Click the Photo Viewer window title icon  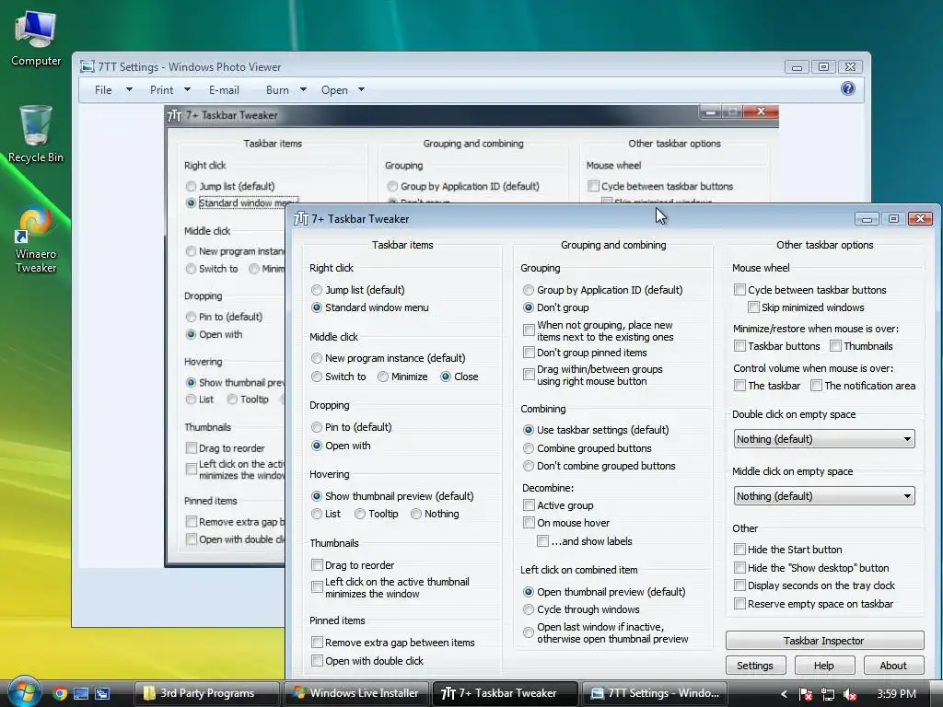pos(87,66)
